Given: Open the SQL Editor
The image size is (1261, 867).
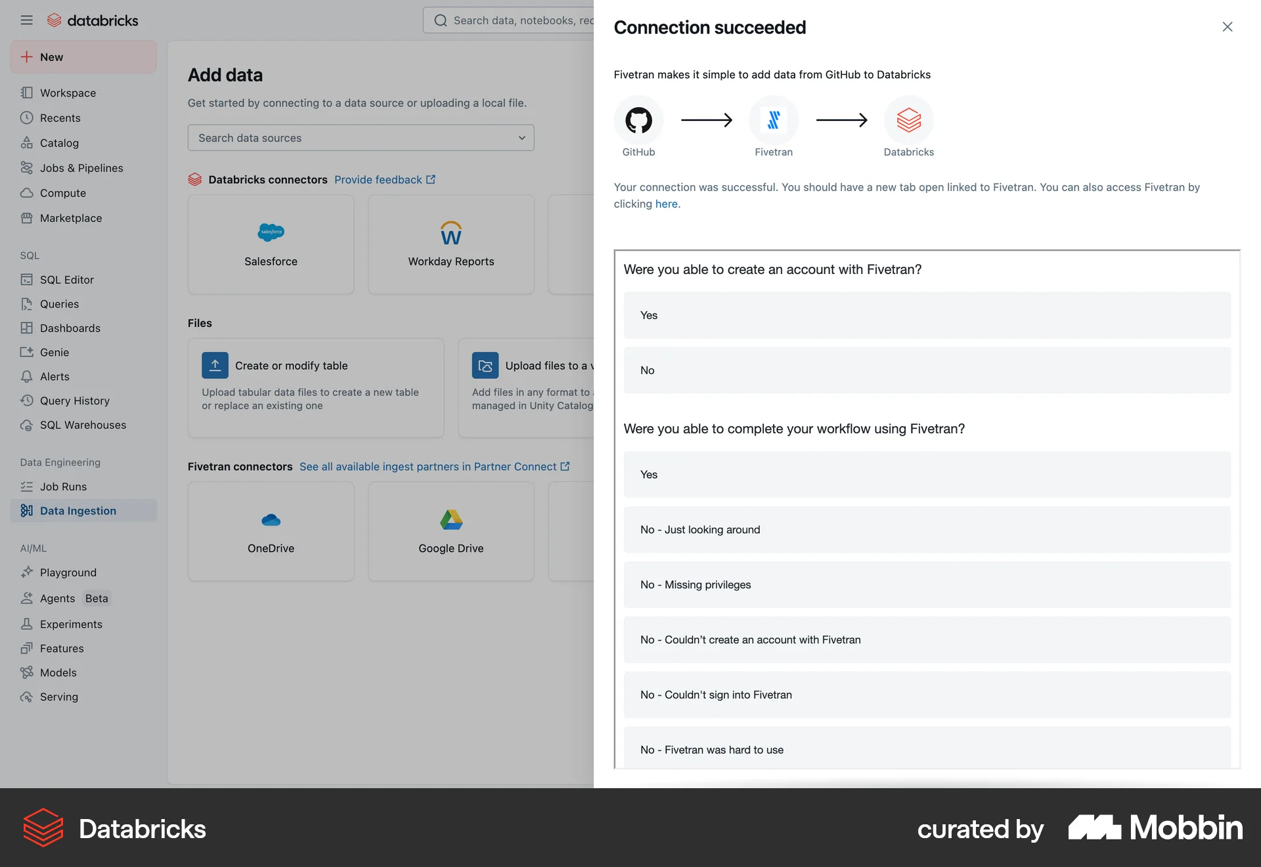Looking at the screenshot, I should pos(66,279).
